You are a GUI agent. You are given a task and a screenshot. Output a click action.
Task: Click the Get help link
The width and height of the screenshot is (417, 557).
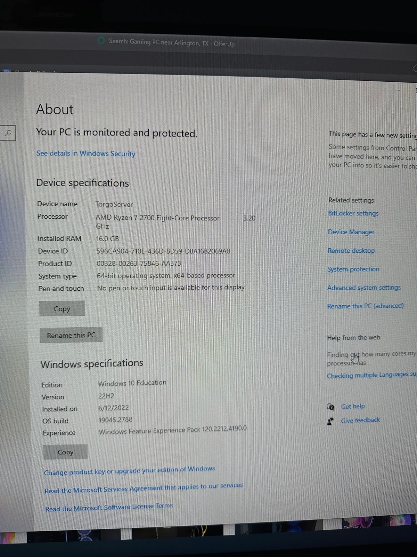353,406
